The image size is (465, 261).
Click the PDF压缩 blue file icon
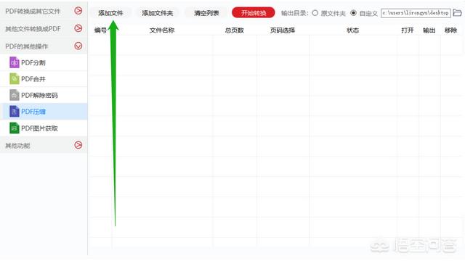tap(14, 111)
